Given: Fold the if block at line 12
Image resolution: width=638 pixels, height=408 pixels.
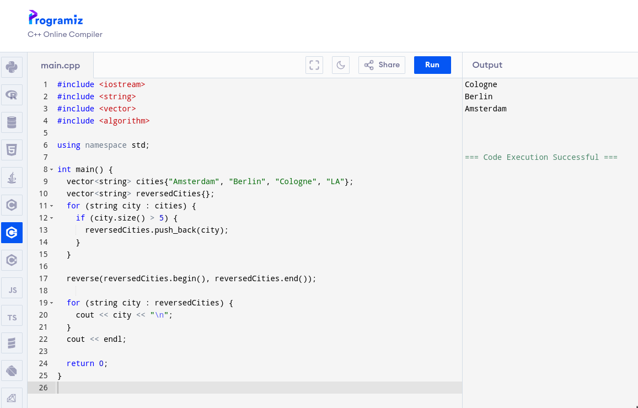Looking at the screenshot, I should (52, 218).
